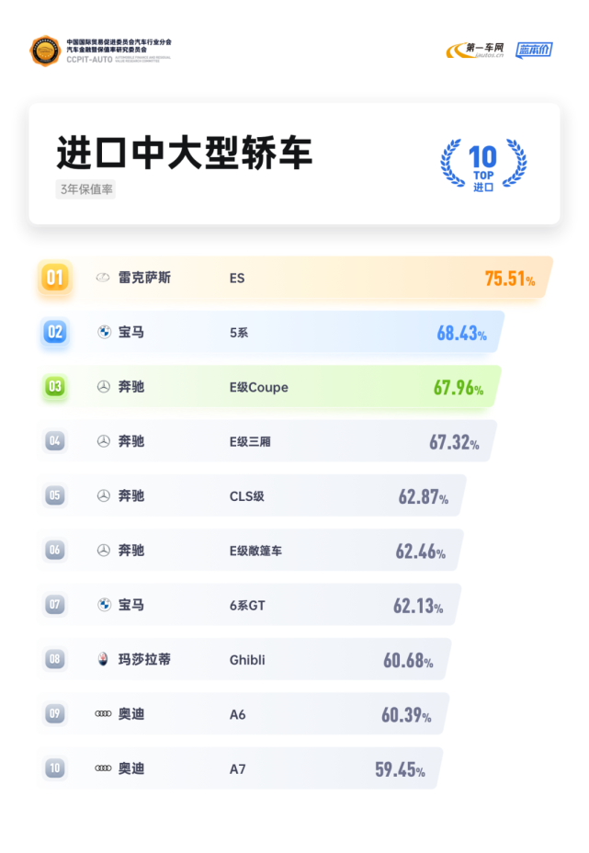
Task: Select the green 03 rank badge
Action: pyautogui.click(x=55, y=387)
